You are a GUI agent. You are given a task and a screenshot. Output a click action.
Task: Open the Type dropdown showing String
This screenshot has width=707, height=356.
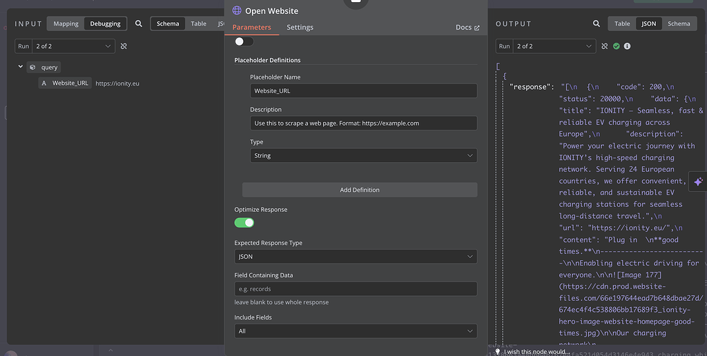pyautogui.click(x=363, y=156)
